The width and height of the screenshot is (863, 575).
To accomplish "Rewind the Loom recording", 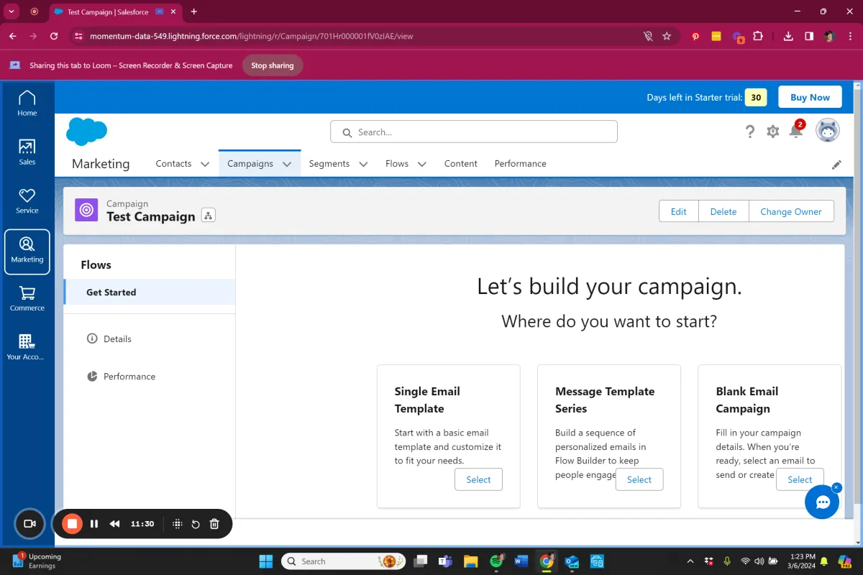I will click(114, 524).
